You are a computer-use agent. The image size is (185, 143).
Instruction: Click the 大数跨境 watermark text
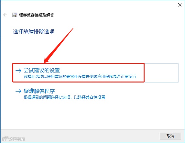click(x=17, y=139)
